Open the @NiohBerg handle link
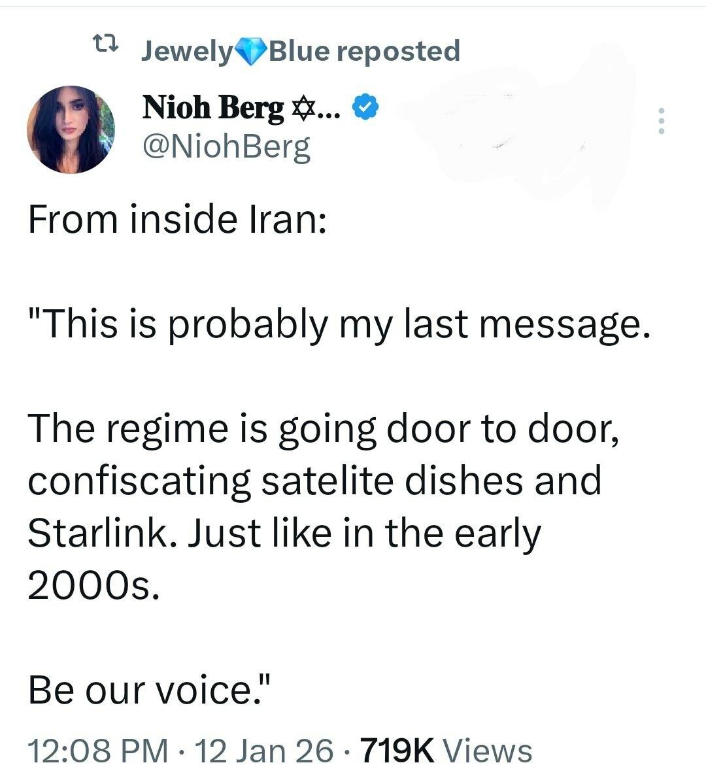This screenshot has width=706, height=782. point(226,148)
